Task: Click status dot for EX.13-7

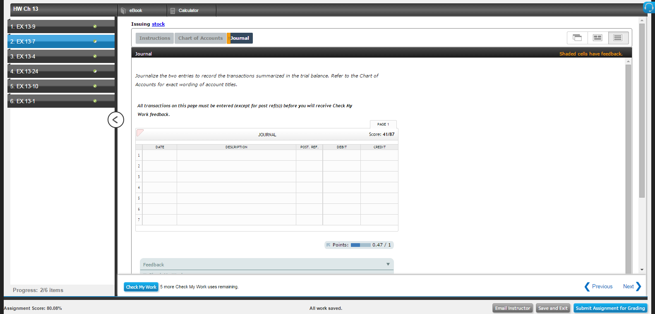Action: pyautogui.click(x=95, y=41)
